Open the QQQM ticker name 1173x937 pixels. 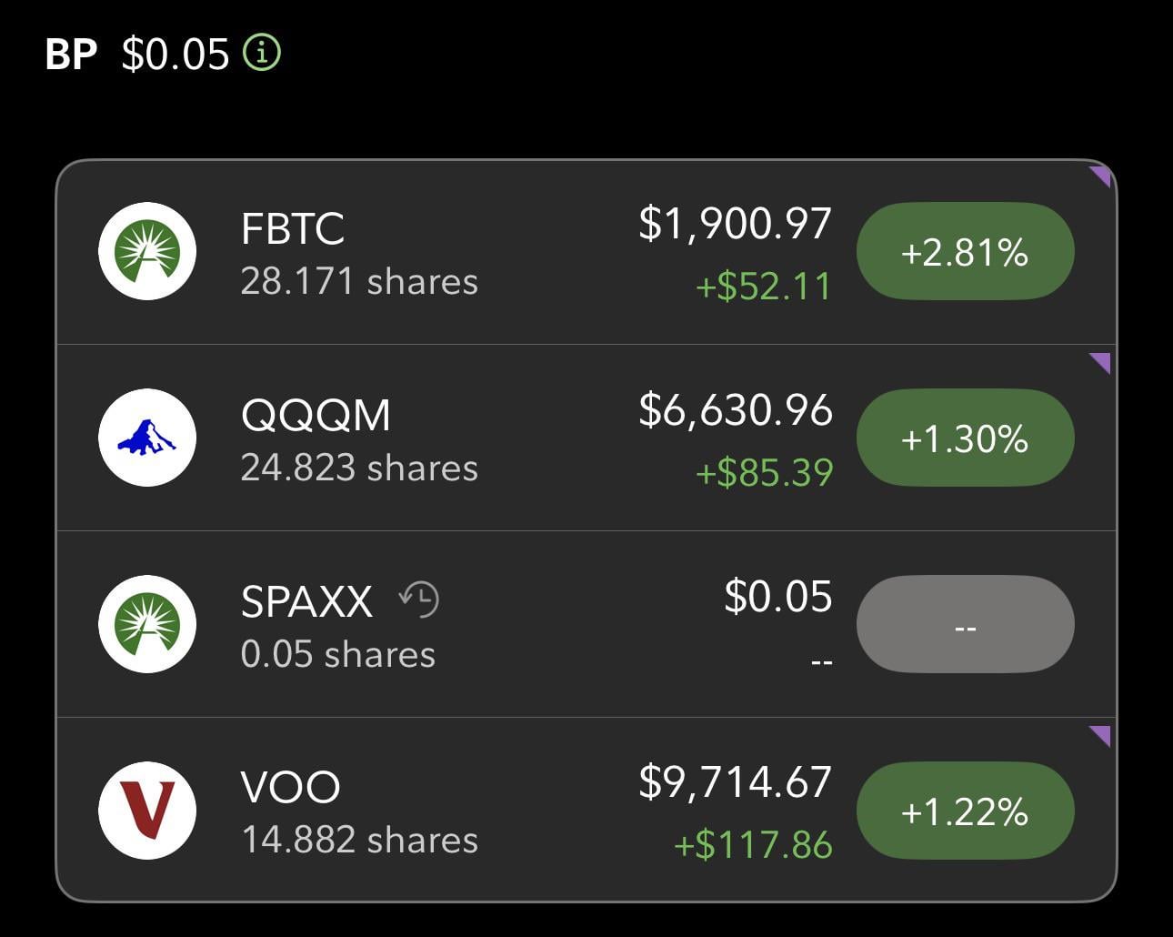(316, 415)
